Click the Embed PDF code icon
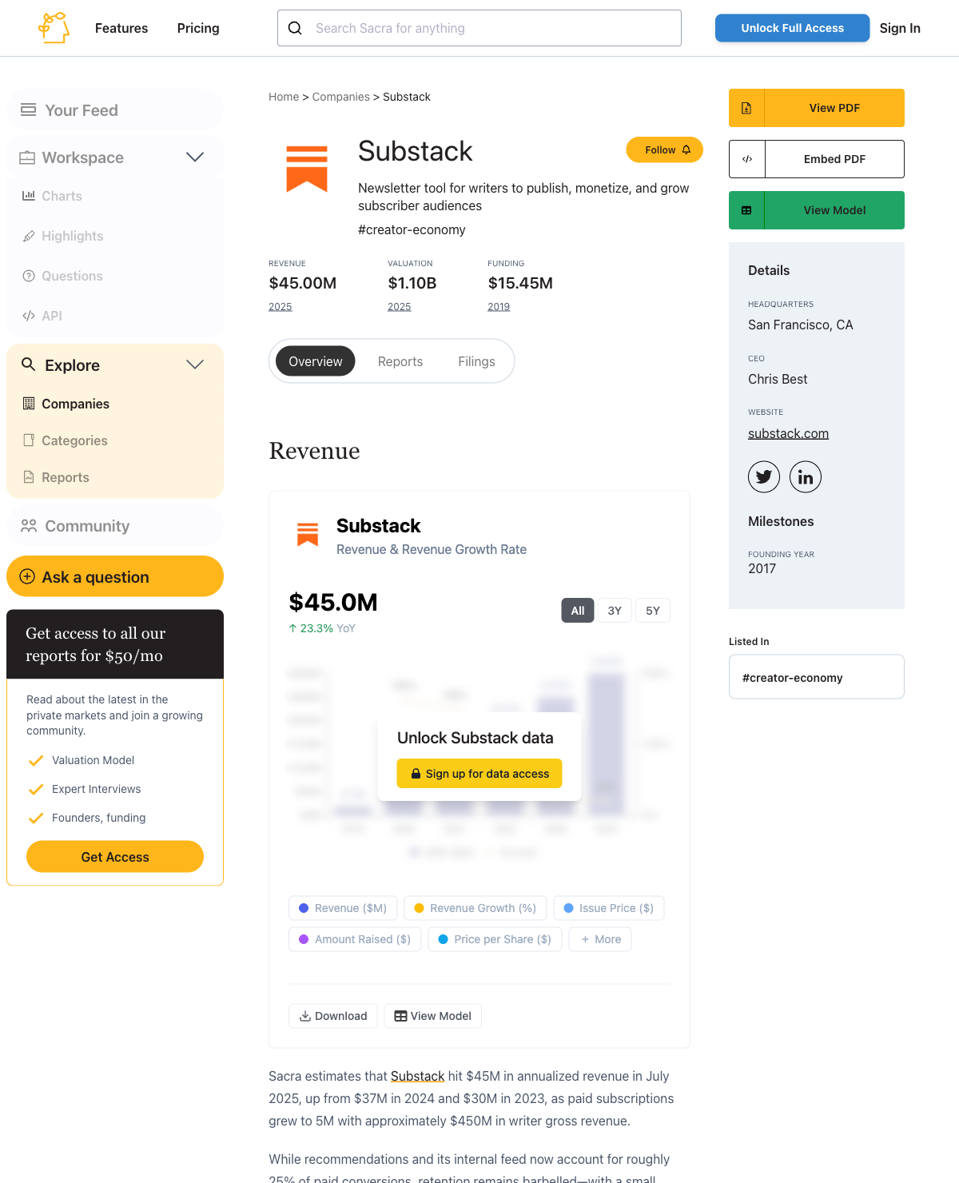The width and height of the screenshot is (959, 1183). click(x=747, y=159)
